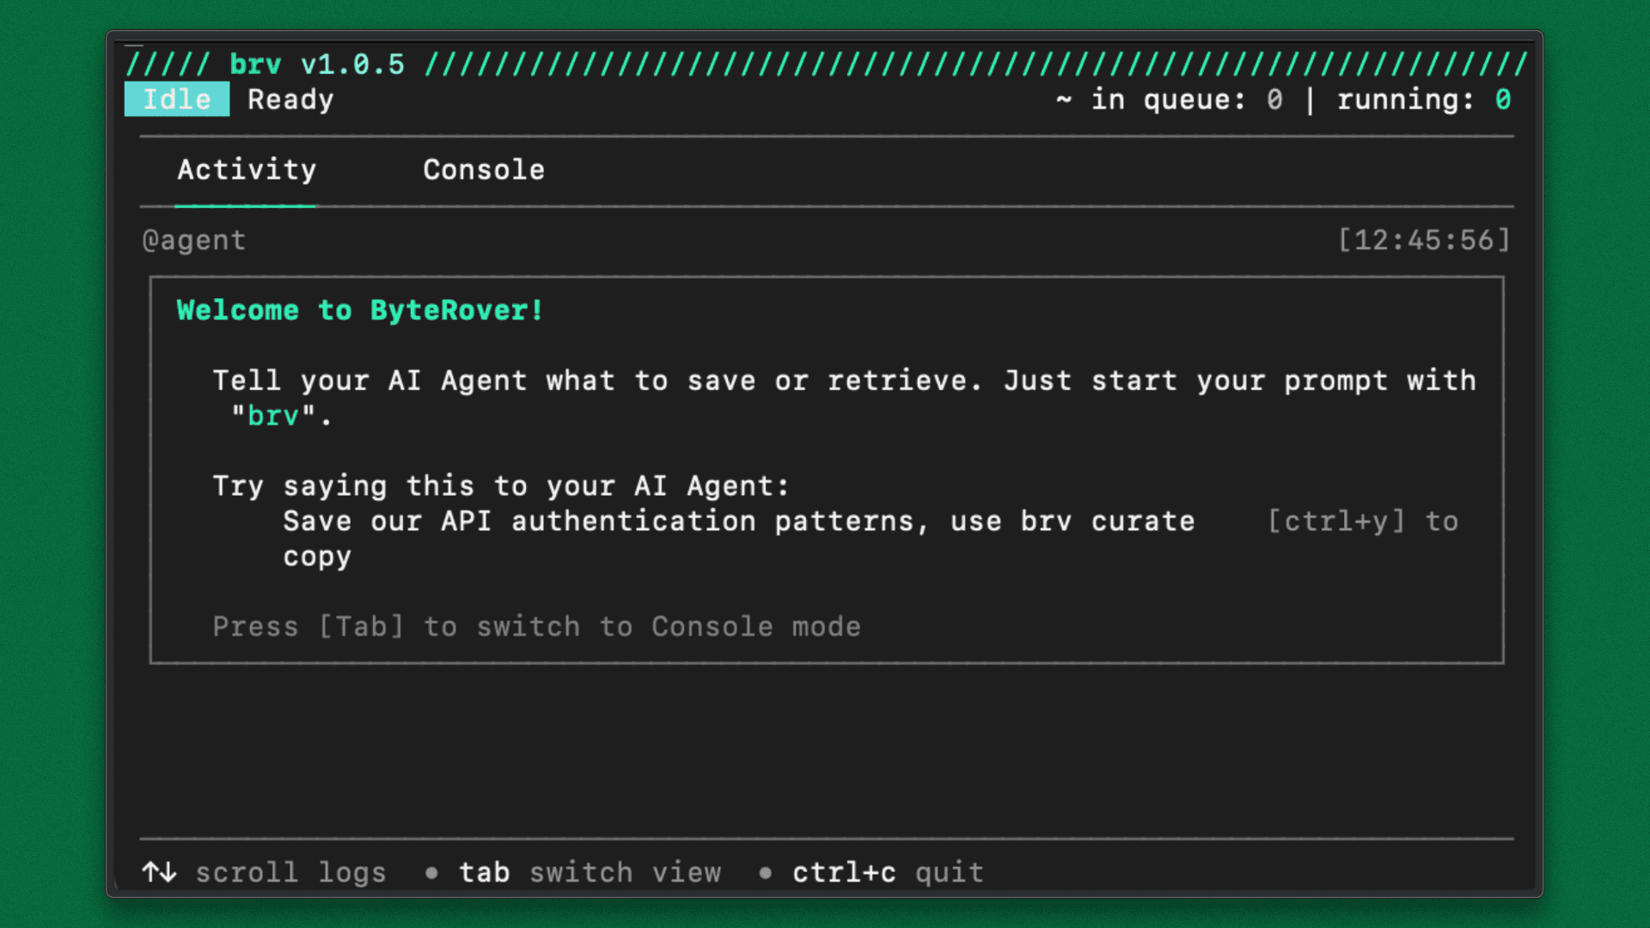The width and height of the screenshot is (1650, 928).
Task: Click the 'tab switch view' hint
Action: coord(590,872)
